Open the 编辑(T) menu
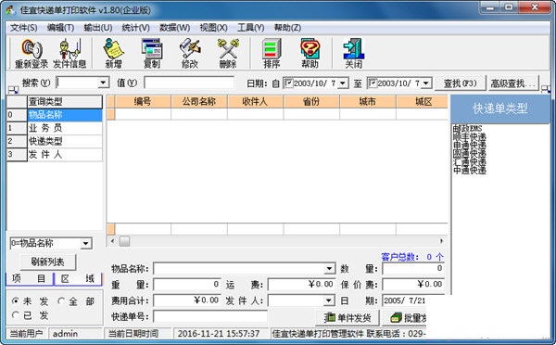The image size is (556, 345). click(x=60, y=28)
